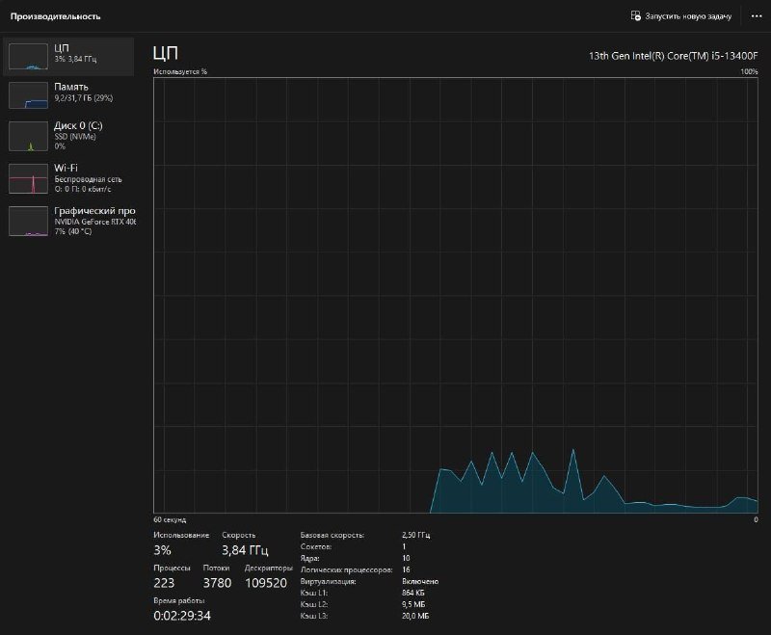Image resolution: width=771 pixels, height=635 pixels.
Task: Open the three-dots more options menu
Action: pyautogui.click(x=757, y=16)
